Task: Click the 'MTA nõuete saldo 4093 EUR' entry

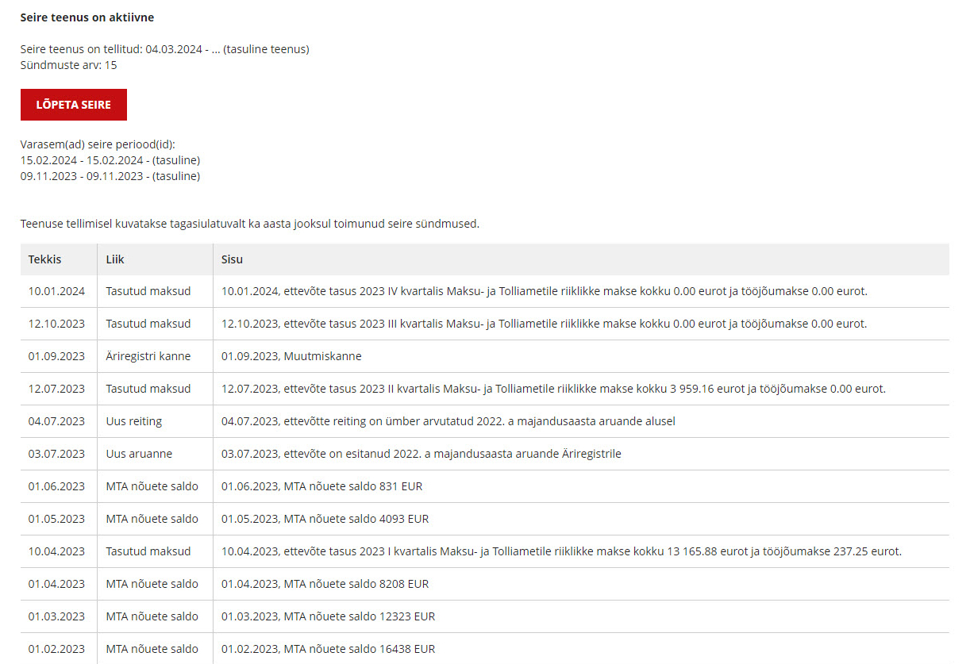Action: tap(325, 519)
